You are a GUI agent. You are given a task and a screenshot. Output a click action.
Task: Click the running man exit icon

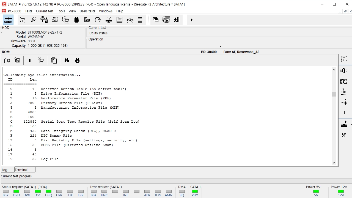(x=177, y=20)
